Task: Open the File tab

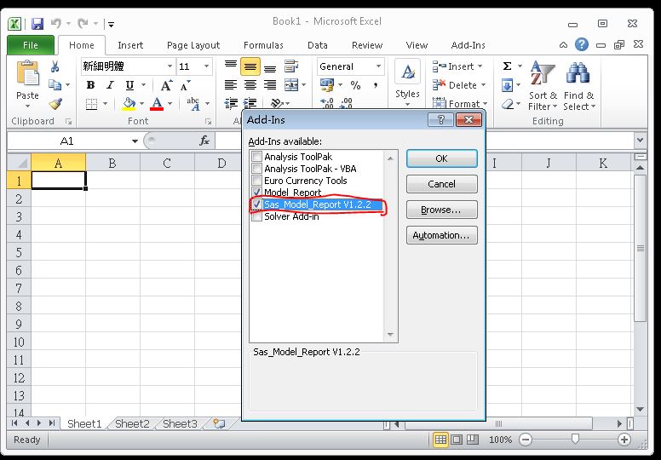Action: (x=31, y=45)
